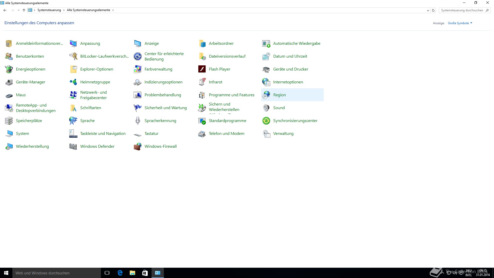Click the Geräte-Manager icon
The width and height of the screenshot is (494, 278).
pyautogui.click(x=9, y=82)
